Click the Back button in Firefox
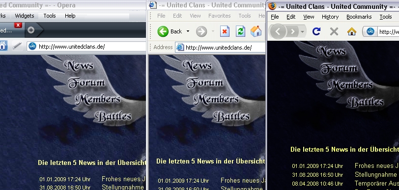The image size is (399, 190). click(278, 31)
